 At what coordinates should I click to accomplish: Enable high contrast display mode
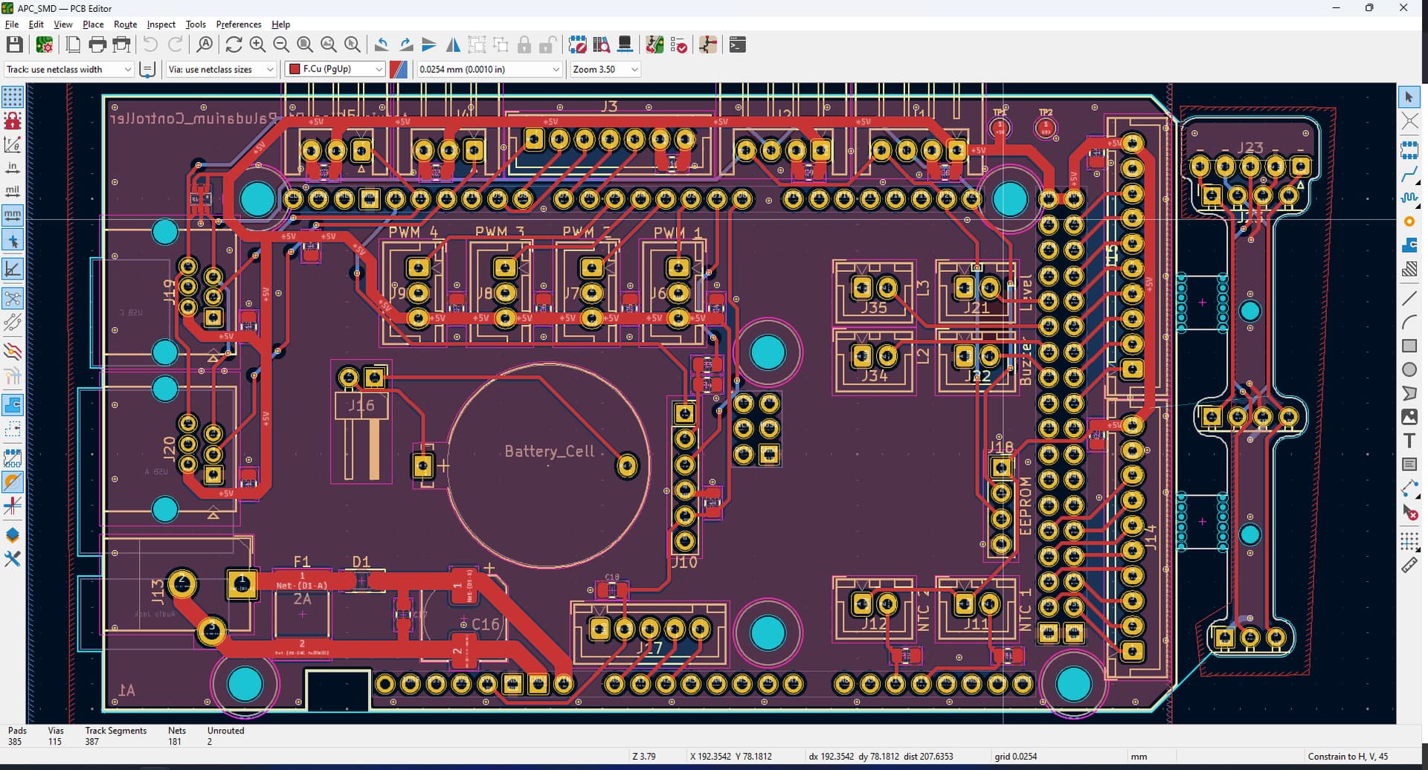tap(12, 482)
